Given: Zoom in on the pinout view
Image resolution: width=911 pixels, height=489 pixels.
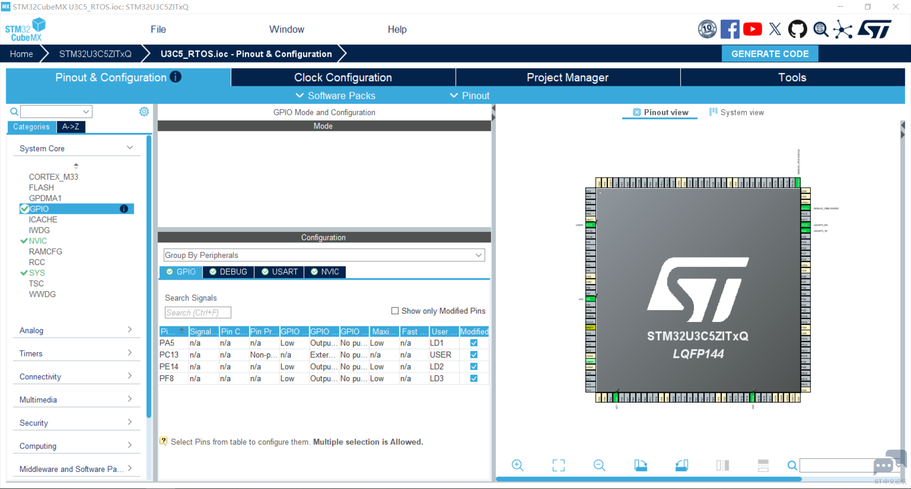Looking at the screenshot, I should pyautogui.click(x=518, y=465).
